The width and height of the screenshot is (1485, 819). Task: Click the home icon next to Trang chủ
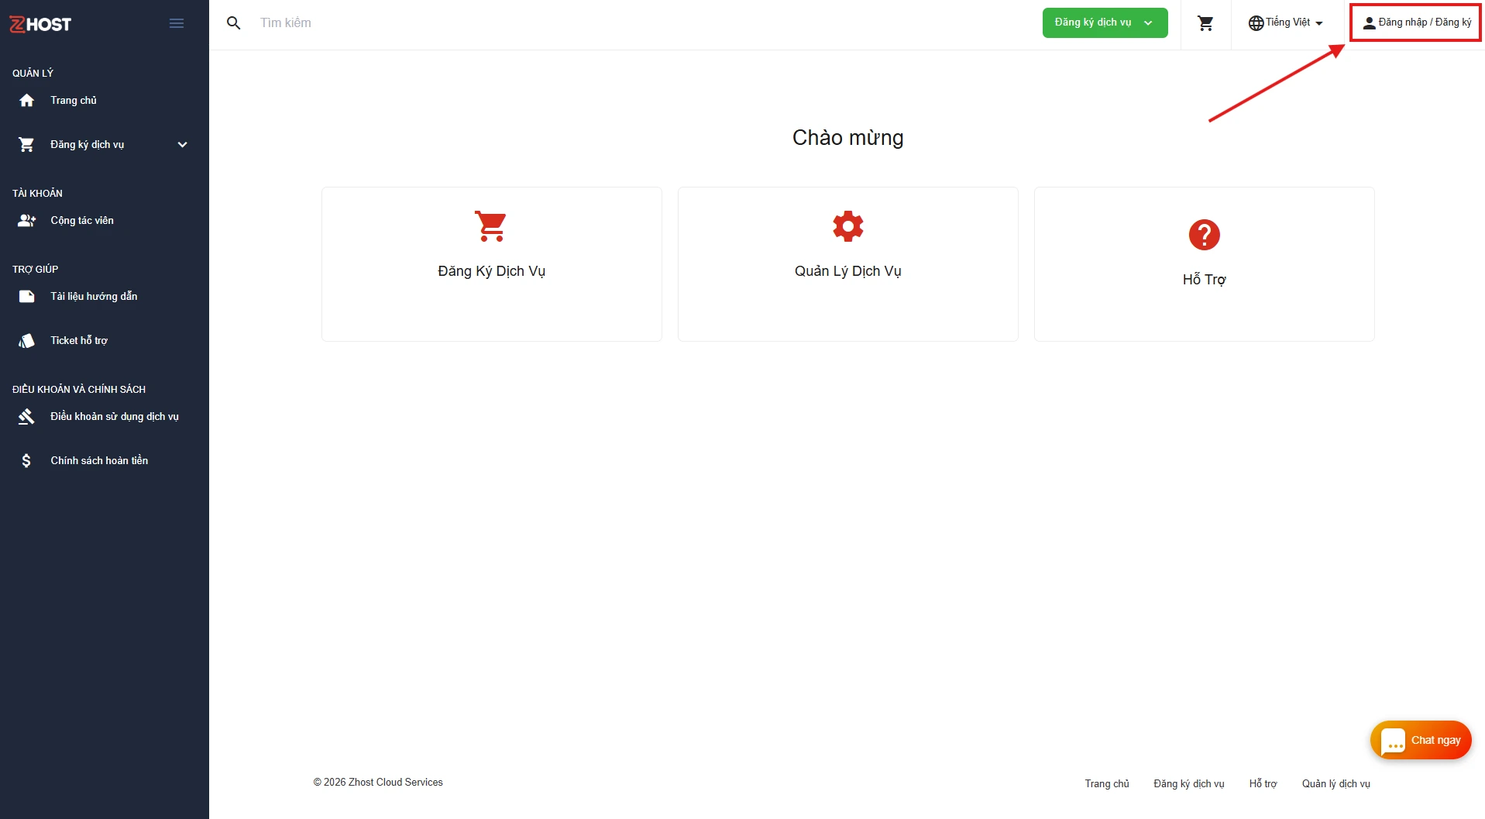(27, 100)
